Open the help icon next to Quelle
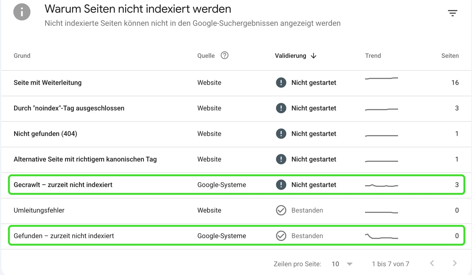The height and width of the screenshot is (275, 472). (x=224, y=56)
